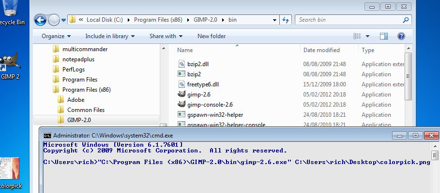
Task: Expand the arrow after GIMP-2.0 breadcrumb
Action: 223,20
